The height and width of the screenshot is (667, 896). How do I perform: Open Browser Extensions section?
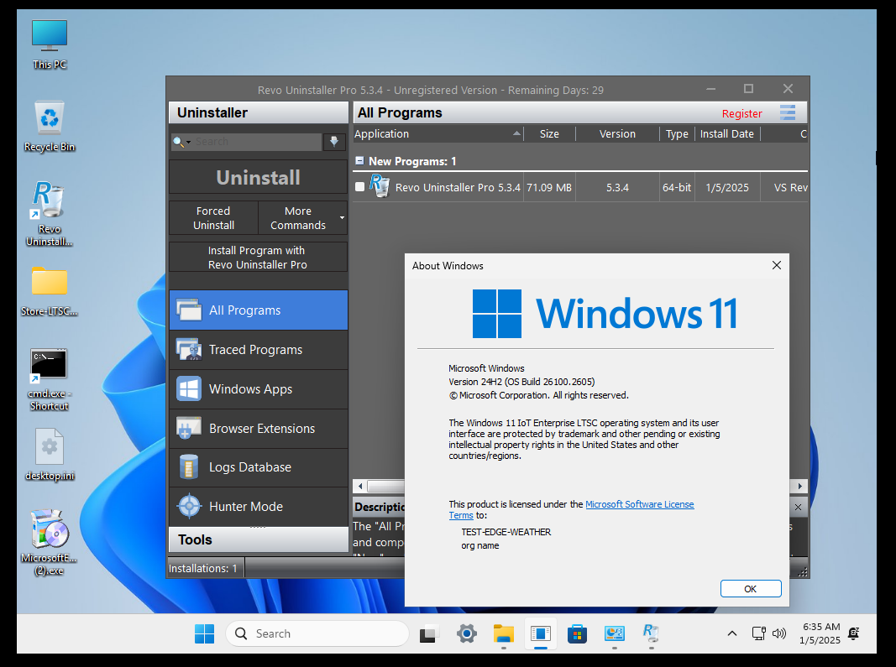click(259, 428)
